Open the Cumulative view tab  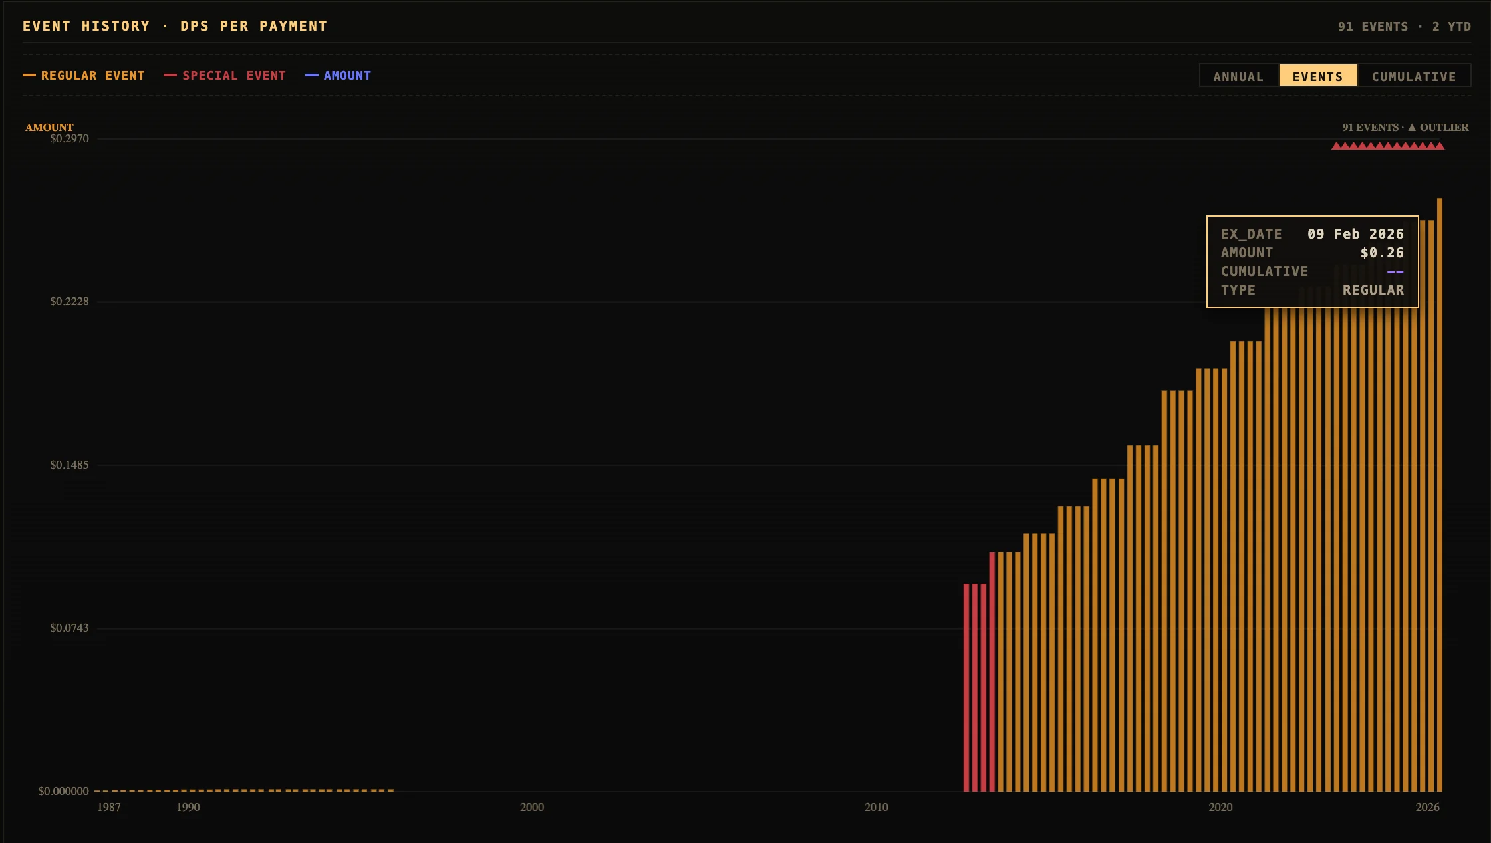click(1414, 76)
